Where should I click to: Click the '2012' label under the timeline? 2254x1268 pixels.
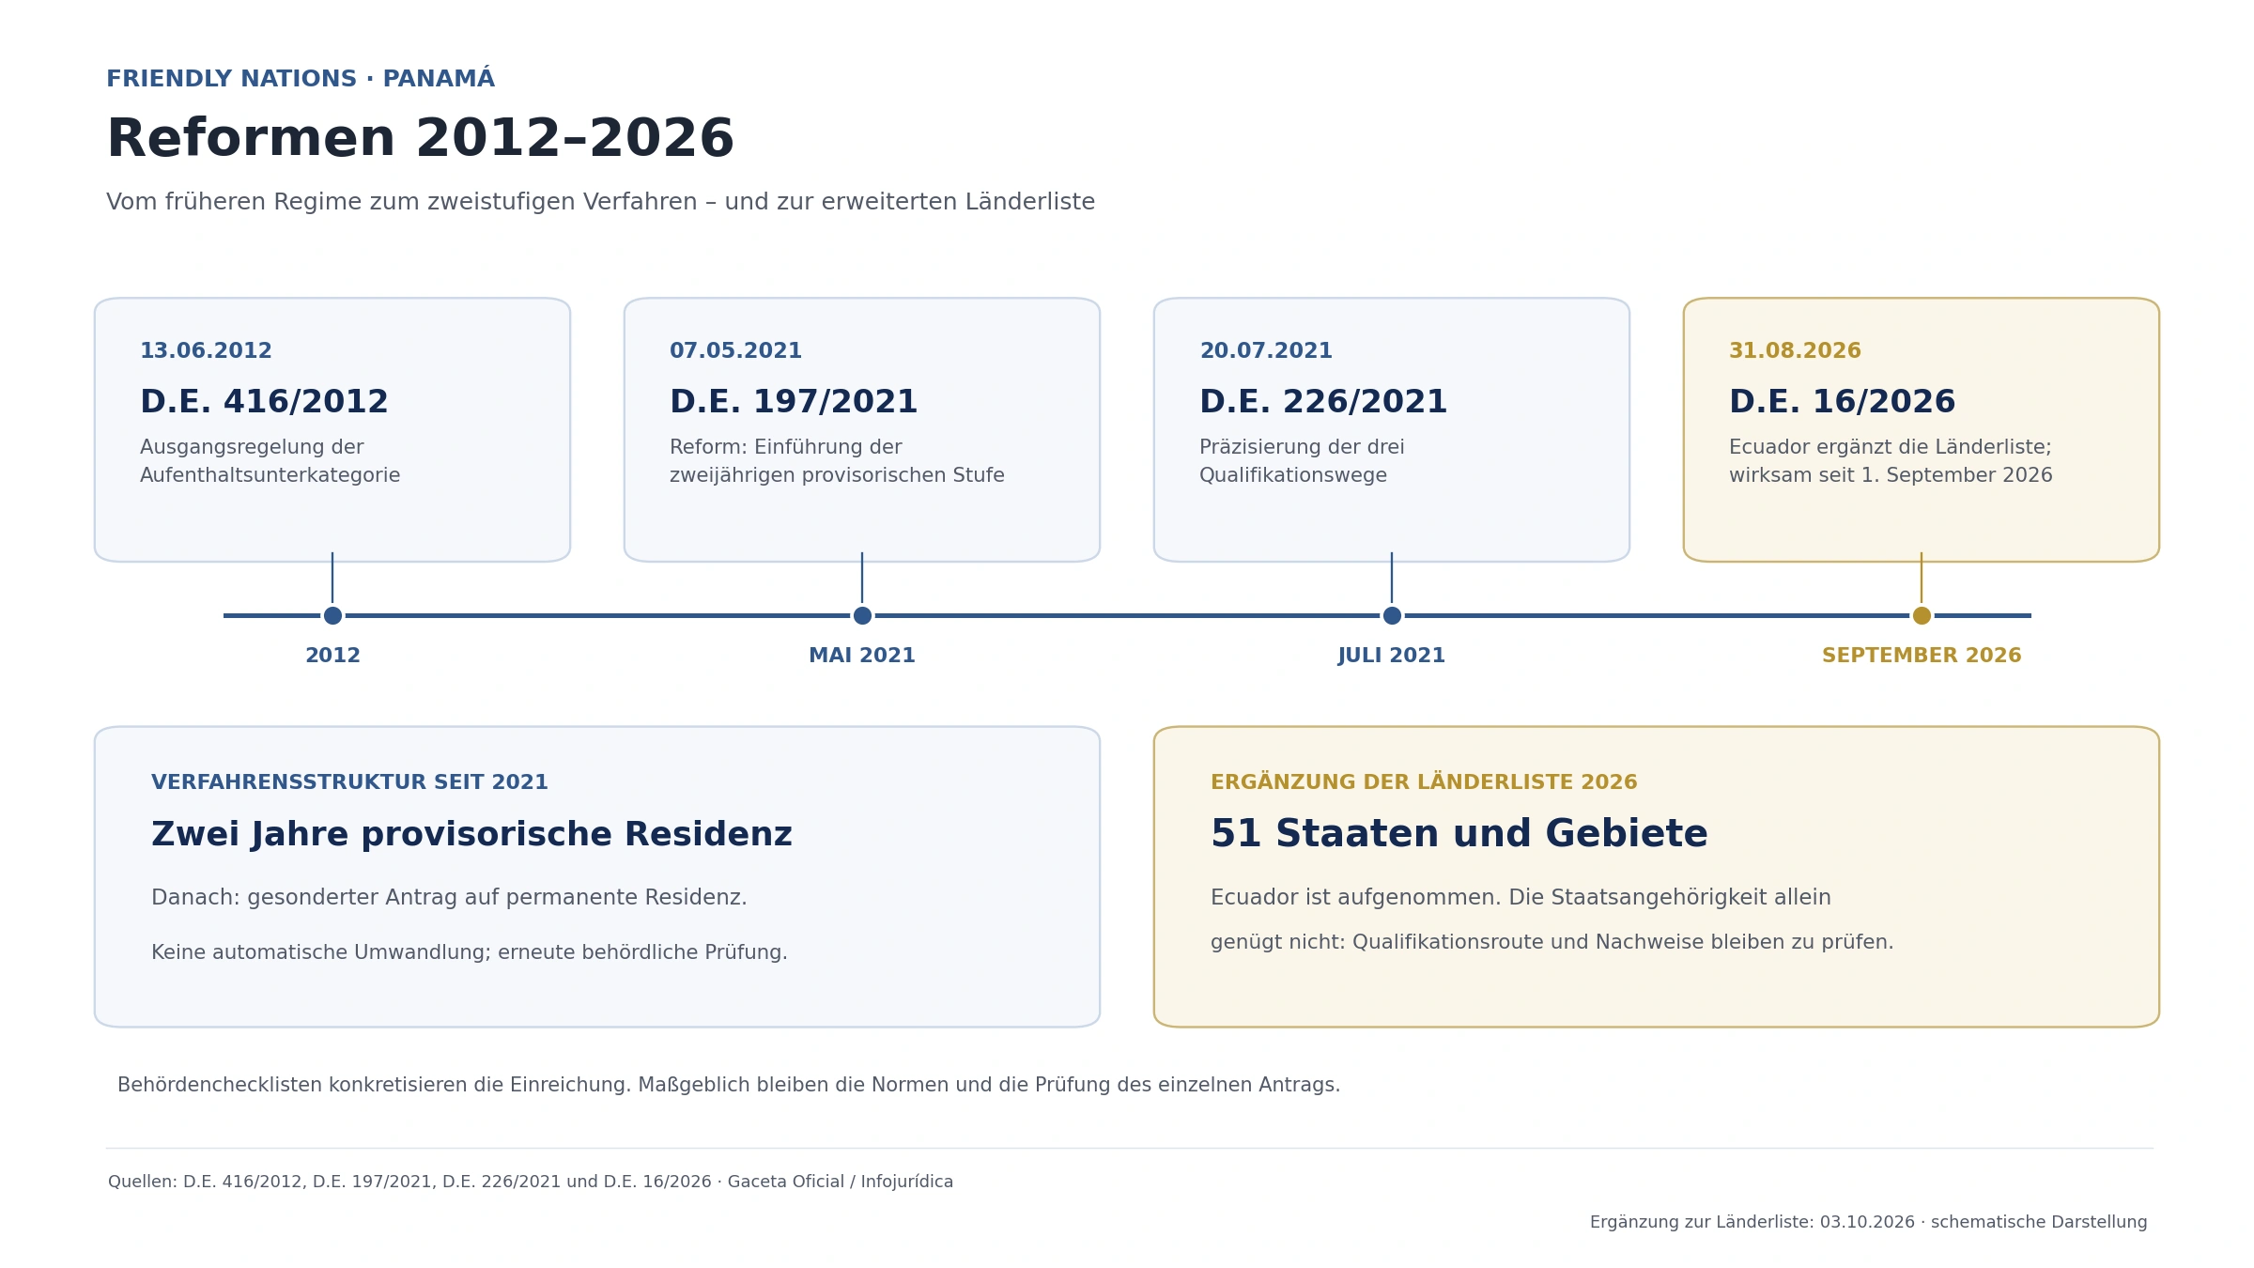tap(332, 656)
